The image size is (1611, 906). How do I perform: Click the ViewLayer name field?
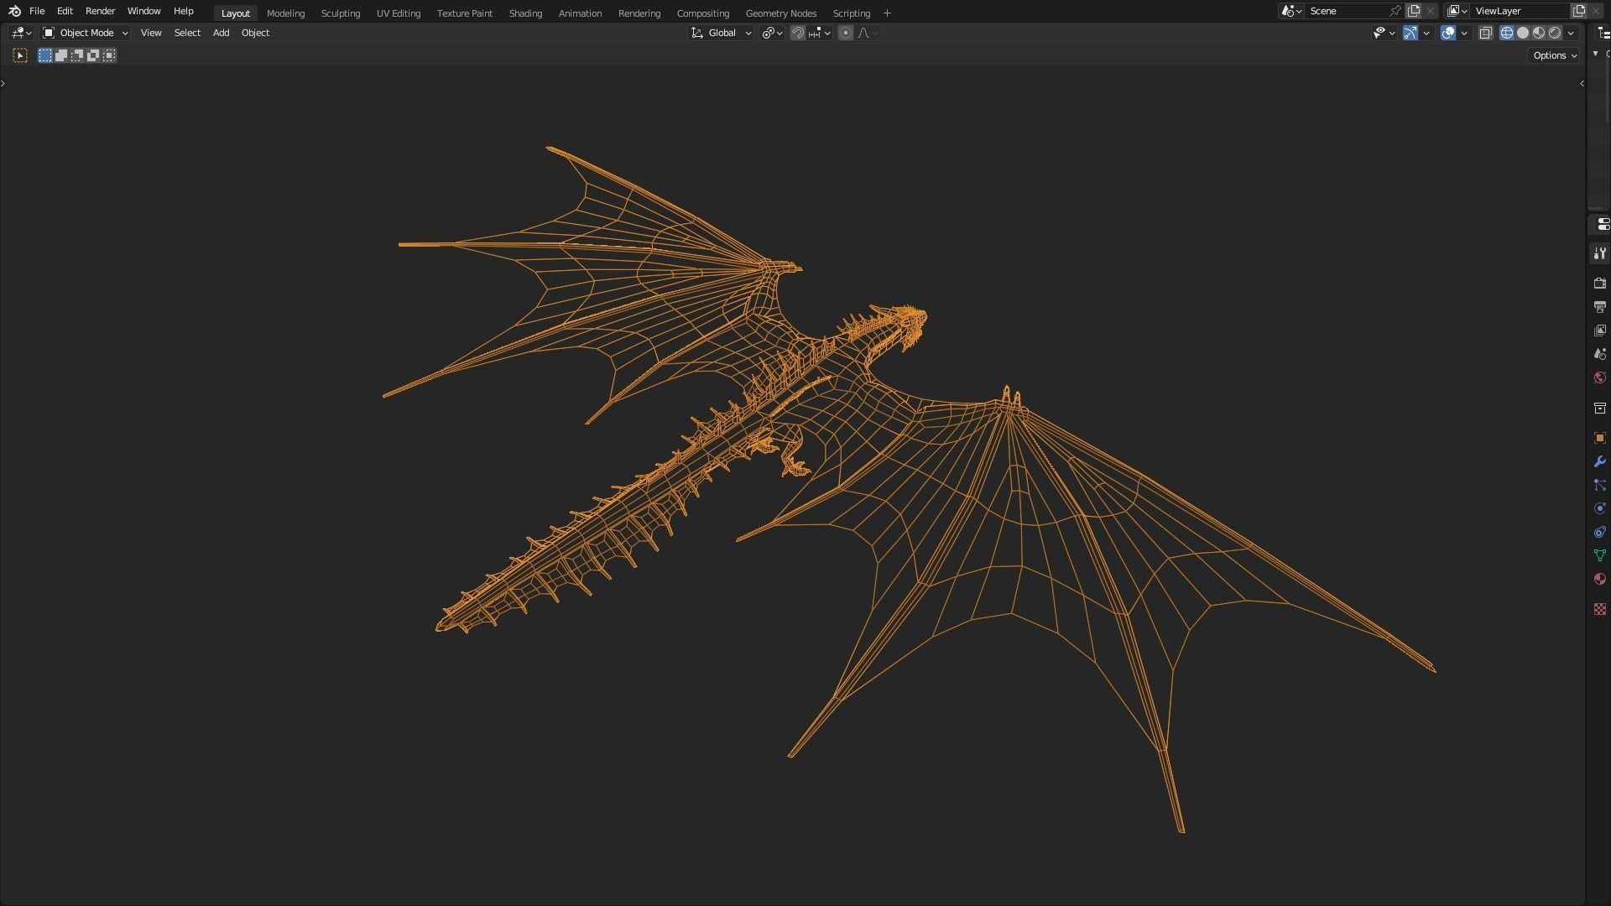(x=1520, y=11)
